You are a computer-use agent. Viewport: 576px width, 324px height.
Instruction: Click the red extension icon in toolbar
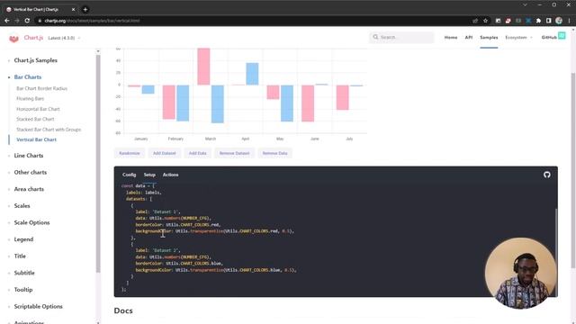point(508,21)
